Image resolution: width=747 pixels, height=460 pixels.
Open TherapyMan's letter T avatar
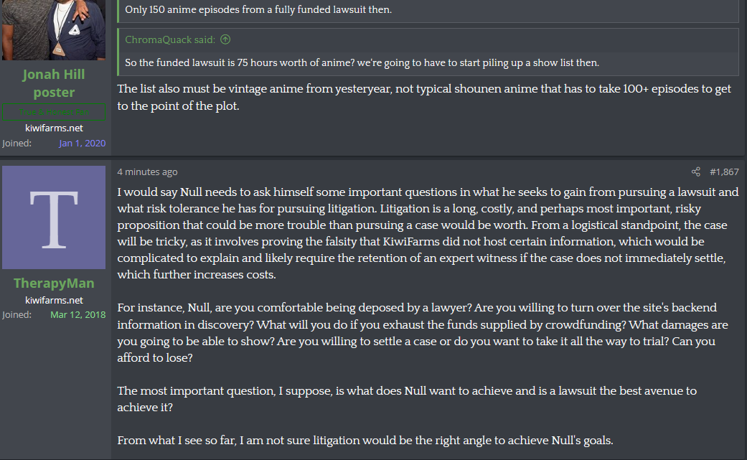(x=54, y=217)
